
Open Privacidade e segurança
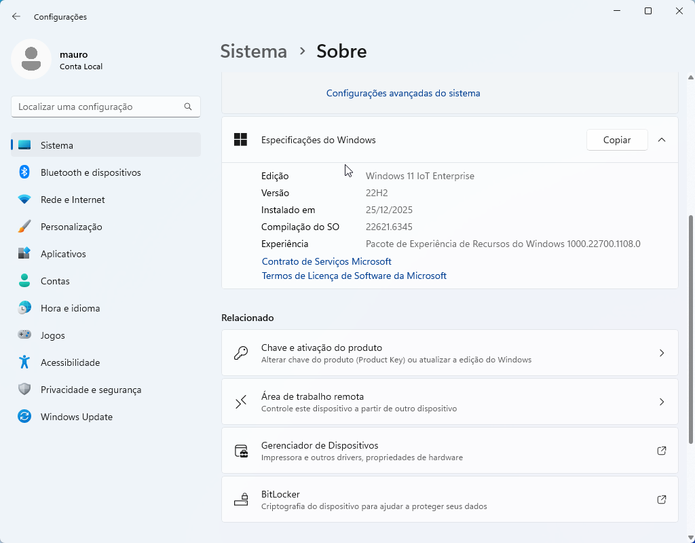[x=106, y=389]
